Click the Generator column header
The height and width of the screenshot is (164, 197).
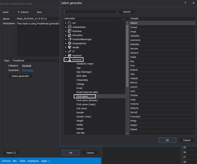[94, 18]
